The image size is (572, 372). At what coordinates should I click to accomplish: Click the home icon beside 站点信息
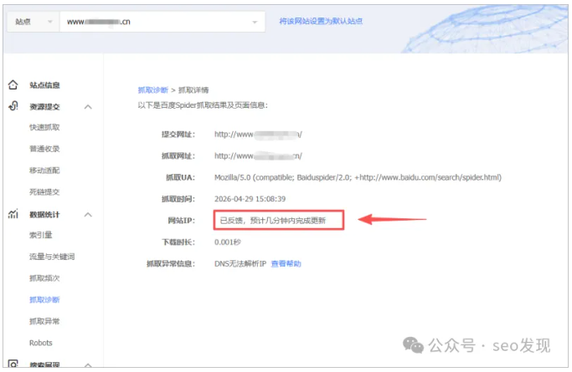[13, 84]
